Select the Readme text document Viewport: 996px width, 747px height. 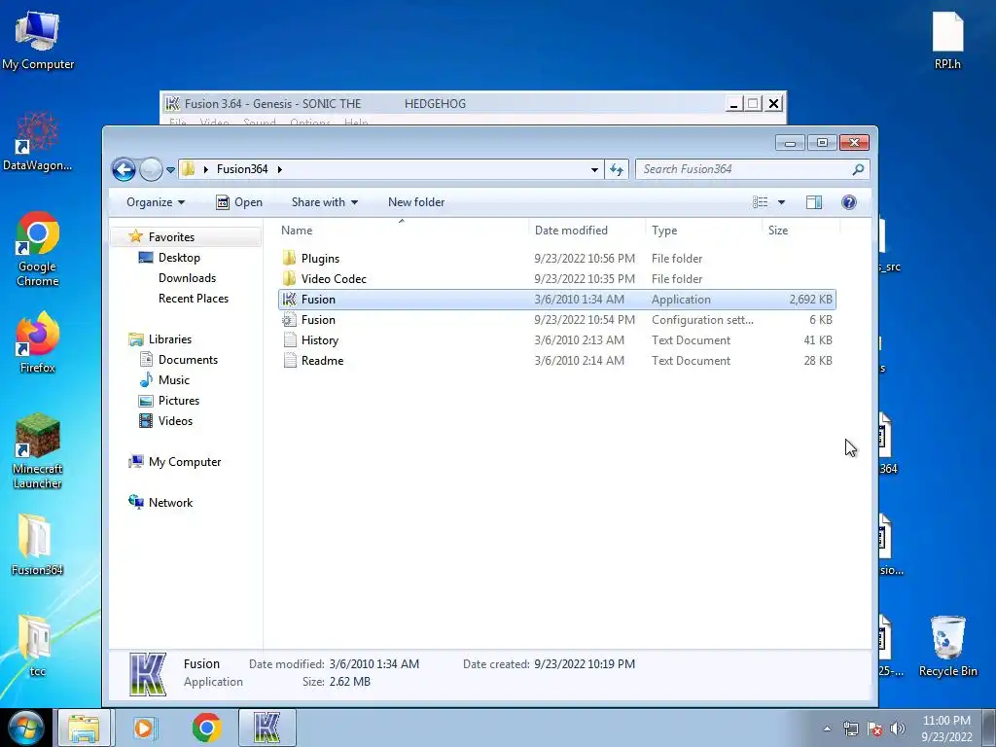click(556, 360)
